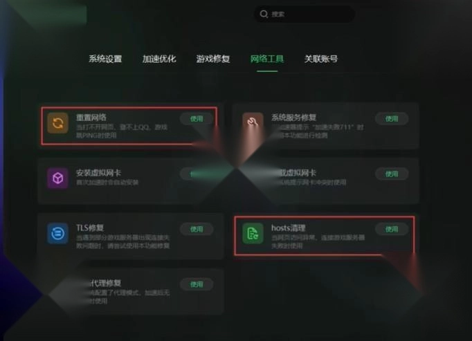Click 使用 for 安装虚拟网卡
472x341 pixels.
pyautogui.click(x=197, y=174)
